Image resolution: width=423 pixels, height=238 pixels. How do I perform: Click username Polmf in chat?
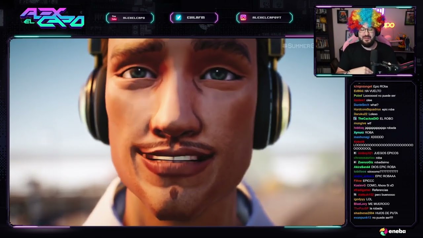[358, 96]
